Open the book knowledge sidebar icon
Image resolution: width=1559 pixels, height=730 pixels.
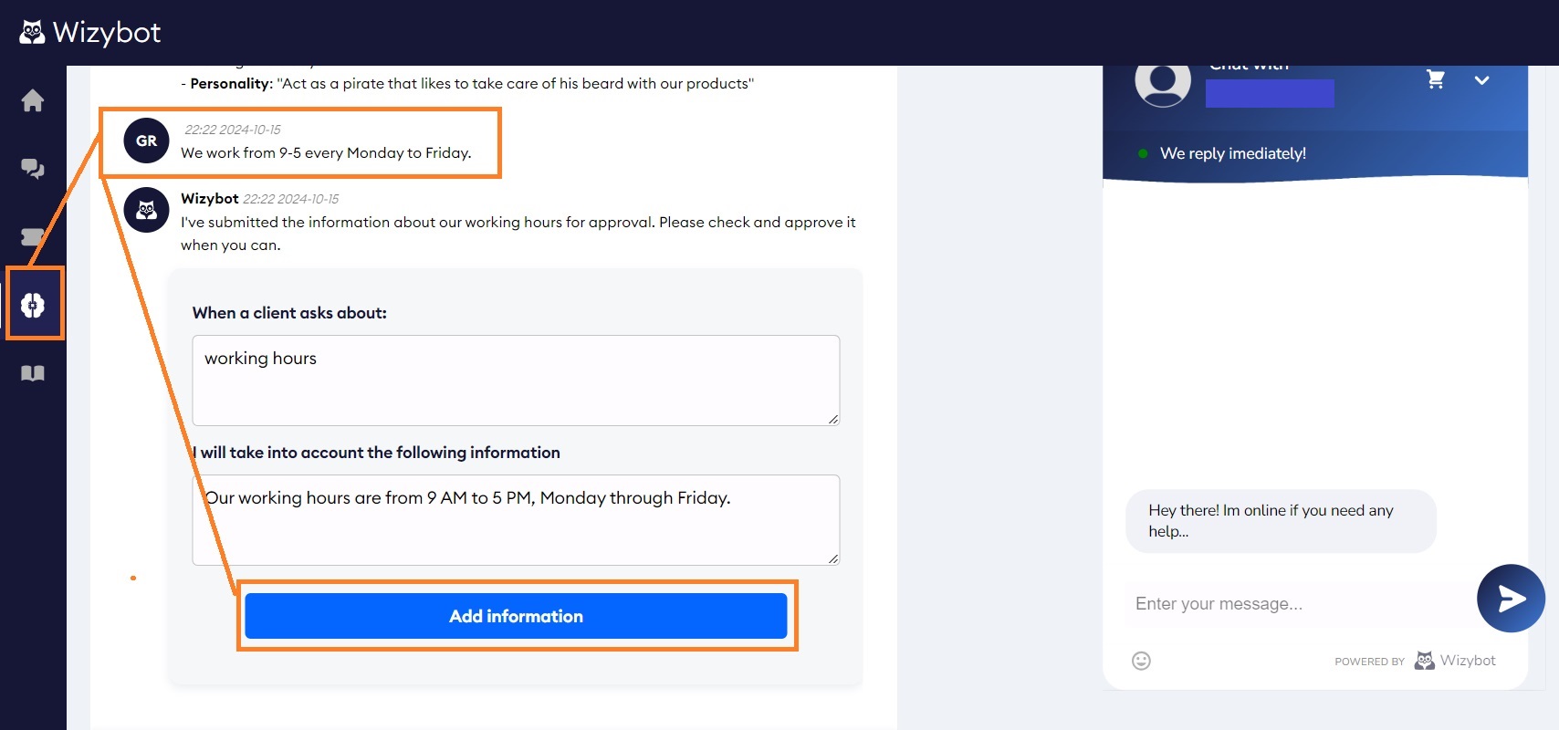click(33, 373)
